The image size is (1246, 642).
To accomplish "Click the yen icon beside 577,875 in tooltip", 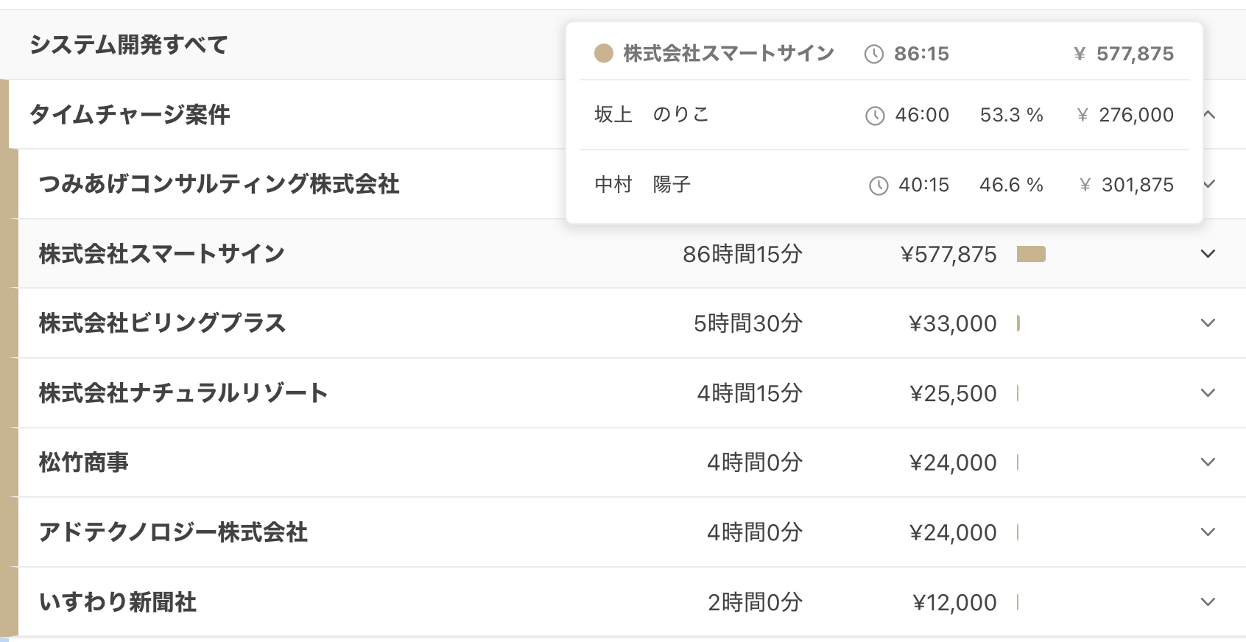I will pyautogui.click(x=1080, y=54).
